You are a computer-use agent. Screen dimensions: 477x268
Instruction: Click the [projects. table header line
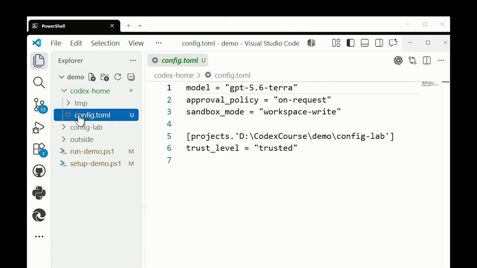[x=290, y=136]
